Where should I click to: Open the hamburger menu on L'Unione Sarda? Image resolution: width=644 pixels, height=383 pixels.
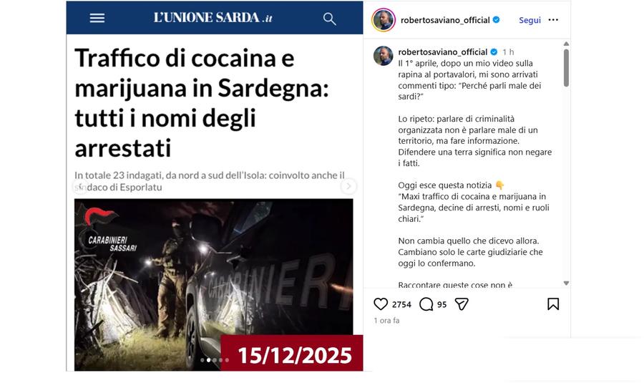[x=97, y=18]
